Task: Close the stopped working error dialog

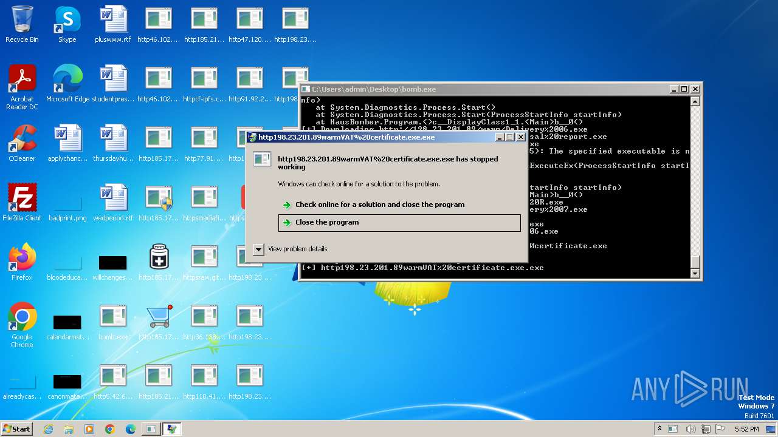Action: (x=520, y=137)
